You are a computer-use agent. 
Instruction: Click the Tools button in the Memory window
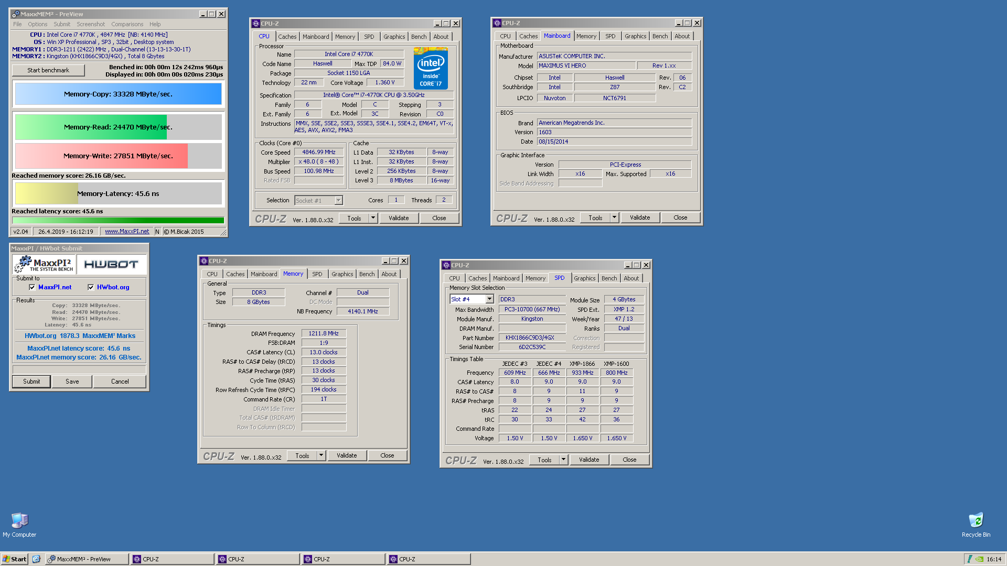point(302,455)
